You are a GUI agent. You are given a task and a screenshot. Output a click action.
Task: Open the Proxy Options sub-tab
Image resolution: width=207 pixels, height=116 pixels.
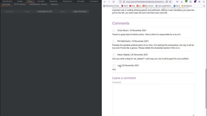[x=55, y=4]
